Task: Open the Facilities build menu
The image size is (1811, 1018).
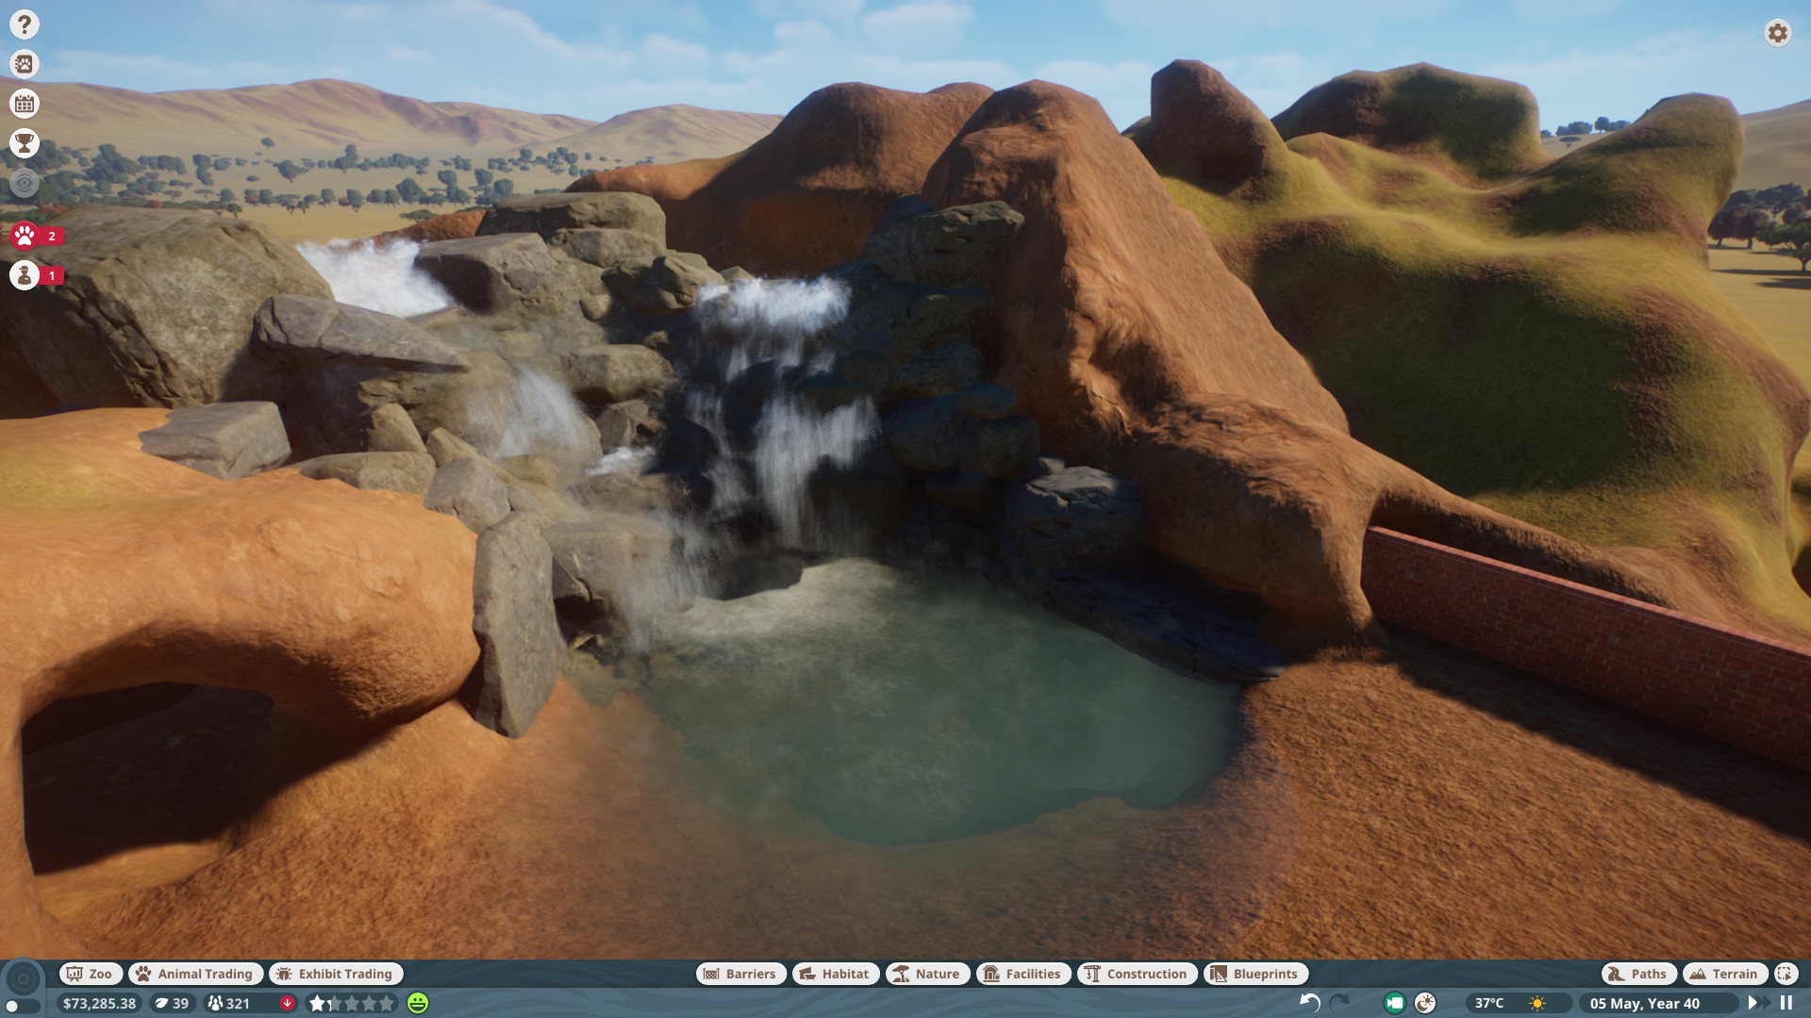Action: (1023, 974)
